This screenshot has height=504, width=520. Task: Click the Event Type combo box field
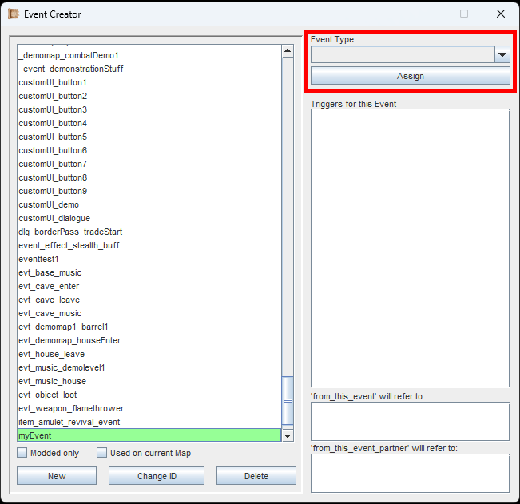403,54
